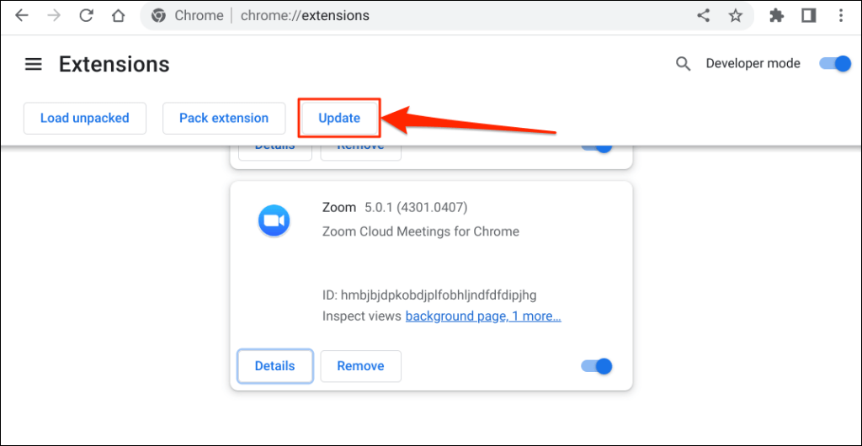Open Chrome's three-dot menu
This screenshot has height=446, width=862.
point(841,16)
